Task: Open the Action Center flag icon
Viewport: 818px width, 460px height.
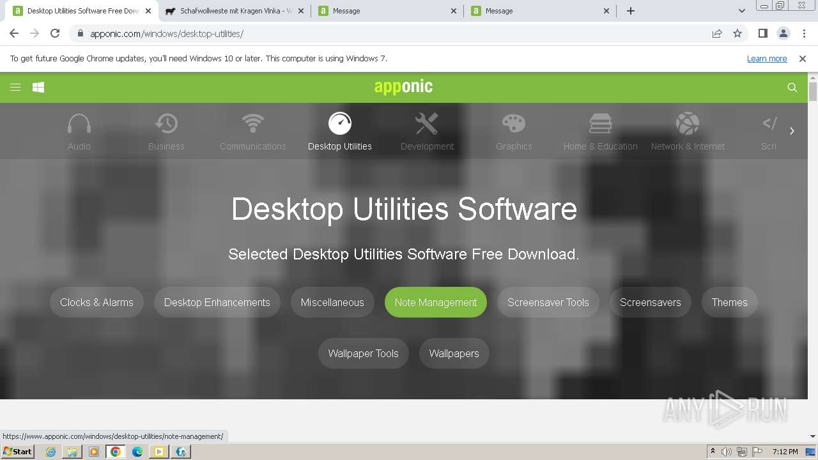Action: click(757, 452)
